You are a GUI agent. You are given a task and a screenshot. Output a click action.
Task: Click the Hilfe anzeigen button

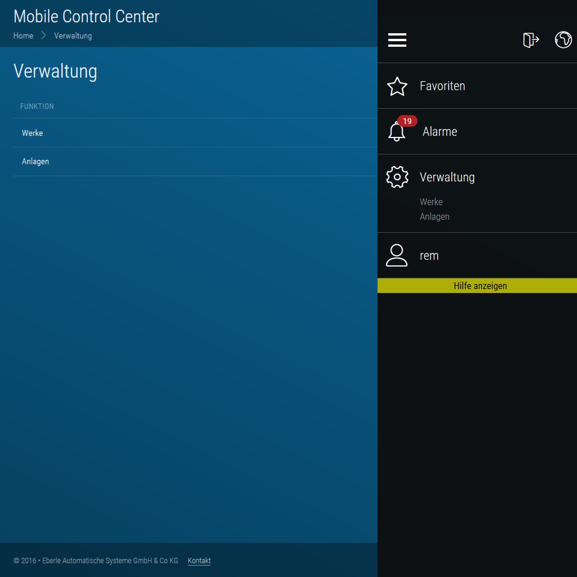click(477, 286)
